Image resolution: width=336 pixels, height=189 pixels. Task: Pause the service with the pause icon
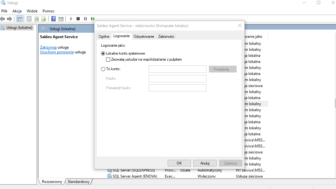[x=85, y=19]
